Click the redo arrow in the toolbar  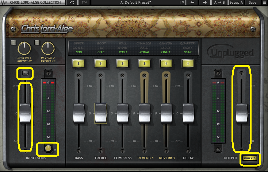coord(84,3)
